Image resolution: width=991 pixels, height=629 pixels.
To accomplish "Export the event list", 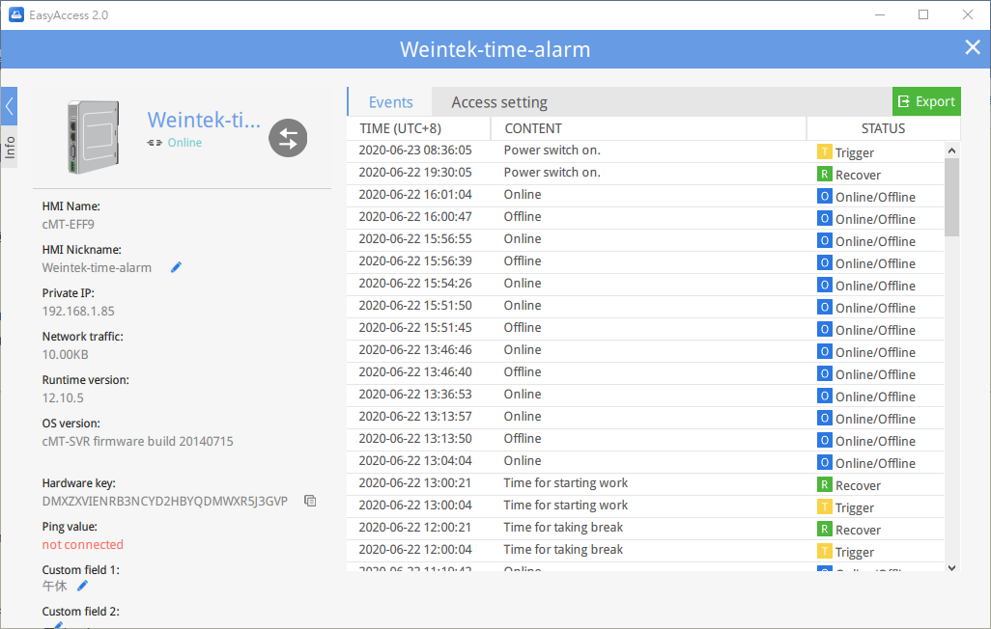I will (926, 101).
